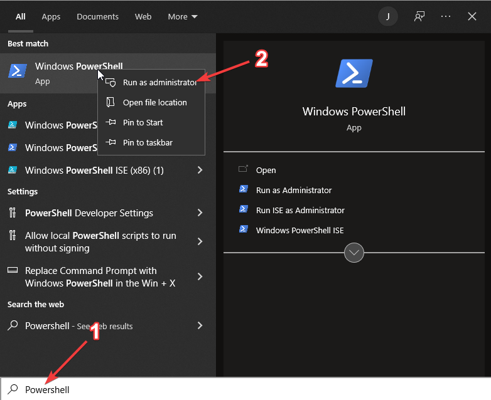Click the blue PowerShell icon in third Apps row
Image resolution: width=491 pixels, height=400 pixels.
13,147
